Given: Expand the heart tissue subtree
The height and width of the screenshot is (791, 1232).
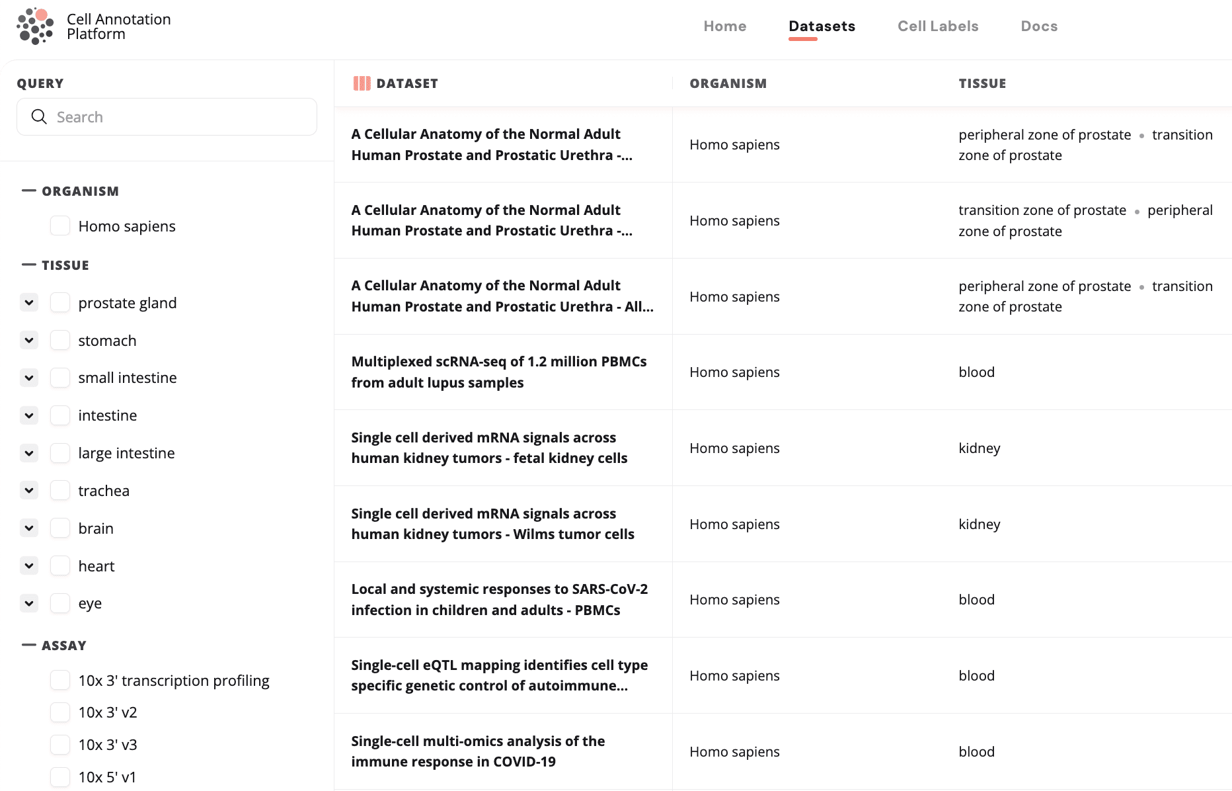Looking at the screenshot, I should click(x=28, y=565).
